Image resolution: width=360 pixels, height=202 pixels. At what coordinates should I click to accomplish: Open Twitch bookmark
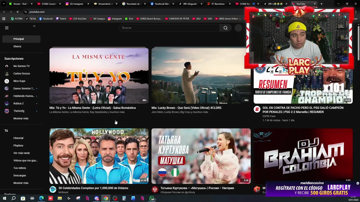pos(61,19)
